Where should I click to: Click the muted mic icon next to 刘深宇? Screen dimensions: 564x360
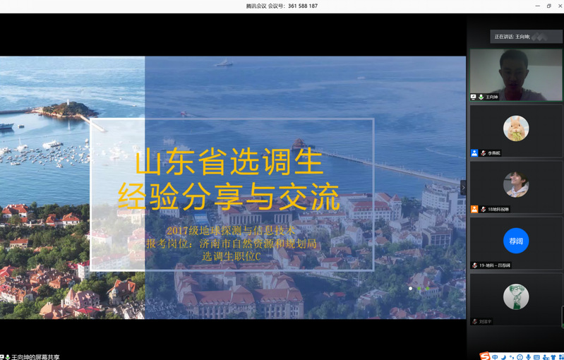[x=474, y=321]
